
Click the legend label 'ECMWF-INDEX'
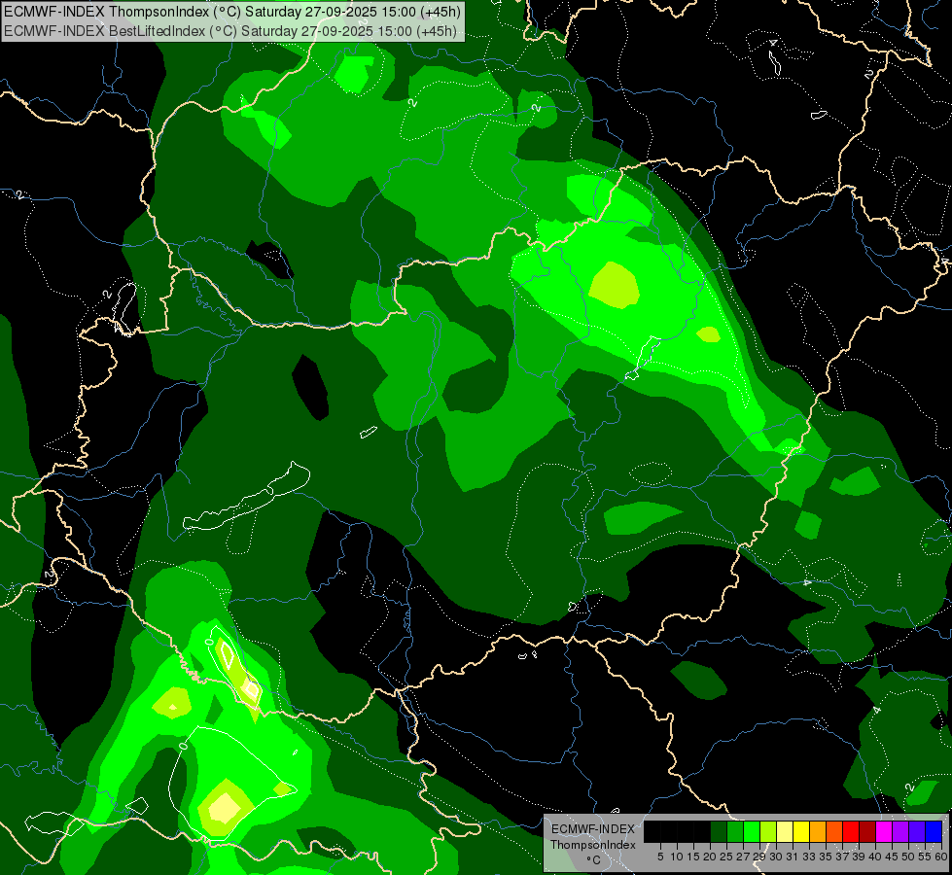(x=593, y=829)
